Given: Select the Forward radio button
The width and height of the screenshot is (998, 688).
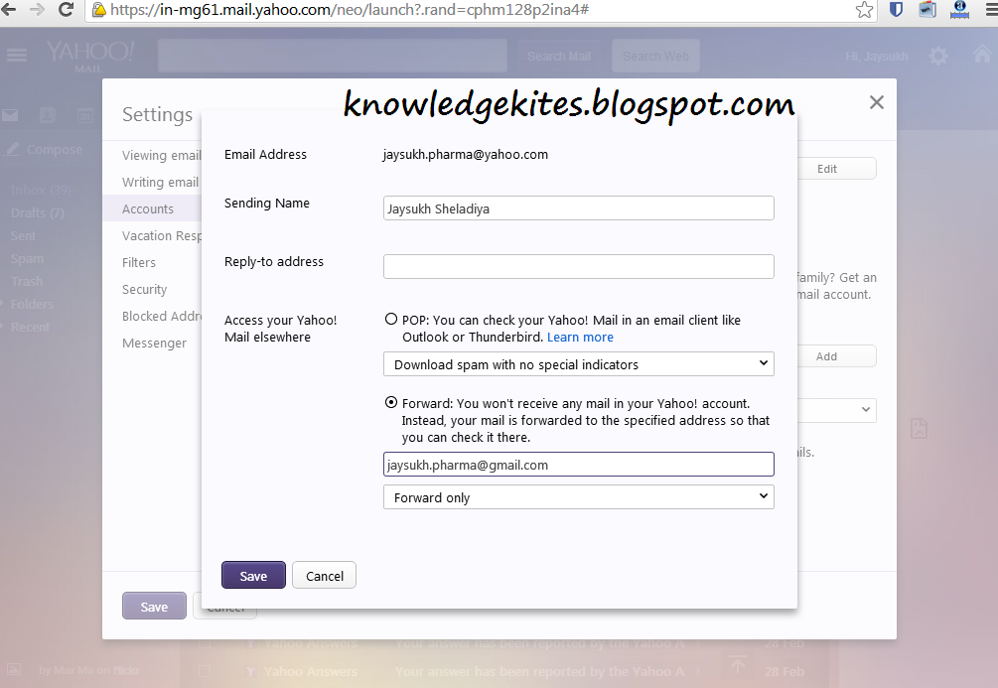Looking at the screenshot, I should [x=391, y=402].
